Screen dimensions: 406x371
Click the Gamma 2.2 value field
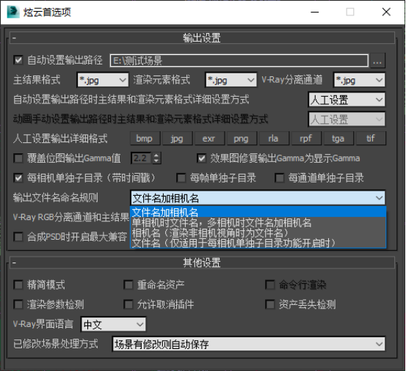point(142,158)
